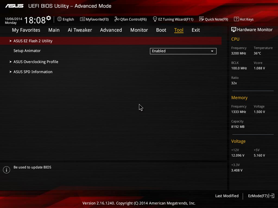
Task: Open the Exit tab
Action: pyautogui.click(x=196, y=30)
